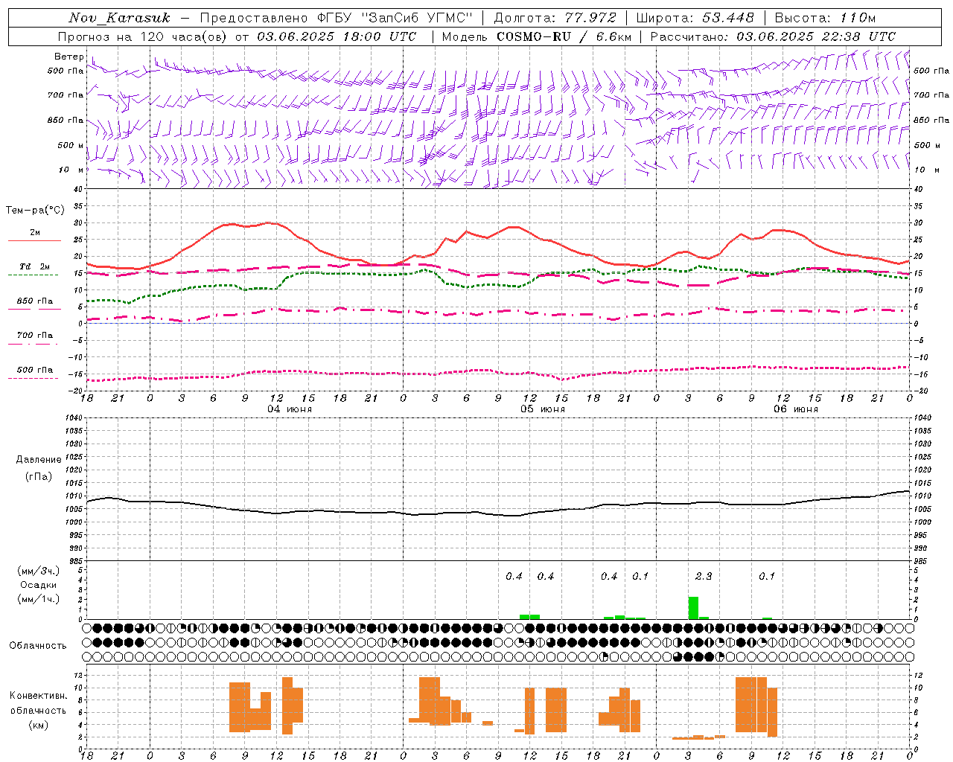Click the 10 м wind level label on left

click(x=71, y=170)
